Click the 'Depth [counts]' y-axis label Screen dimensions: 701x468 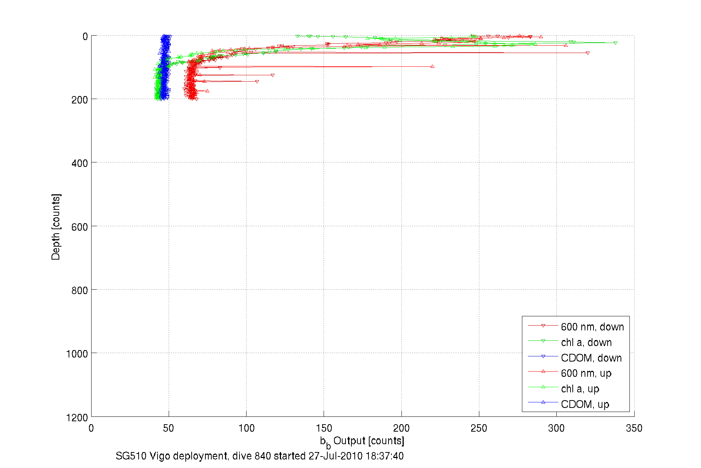point(56,227)
